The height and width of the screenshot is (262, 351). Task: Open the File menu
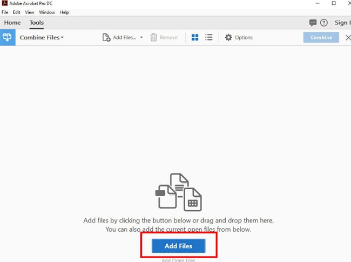click(x=5, y=12)
